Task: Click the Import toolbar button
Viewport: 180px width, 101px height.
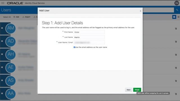Action: tap(26, 17)
